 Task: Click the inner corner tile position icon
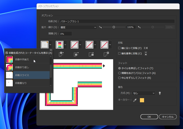coord(76,54)
